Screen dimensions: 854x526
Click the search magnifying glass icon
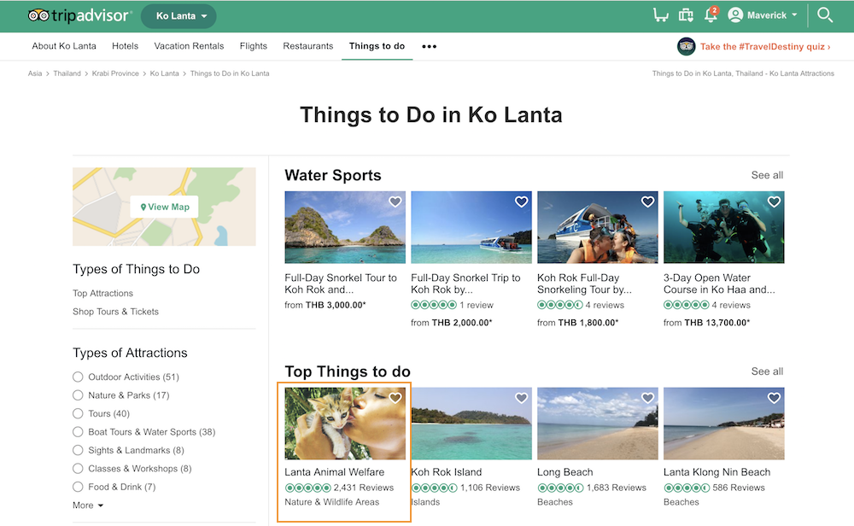pos(825,15)
